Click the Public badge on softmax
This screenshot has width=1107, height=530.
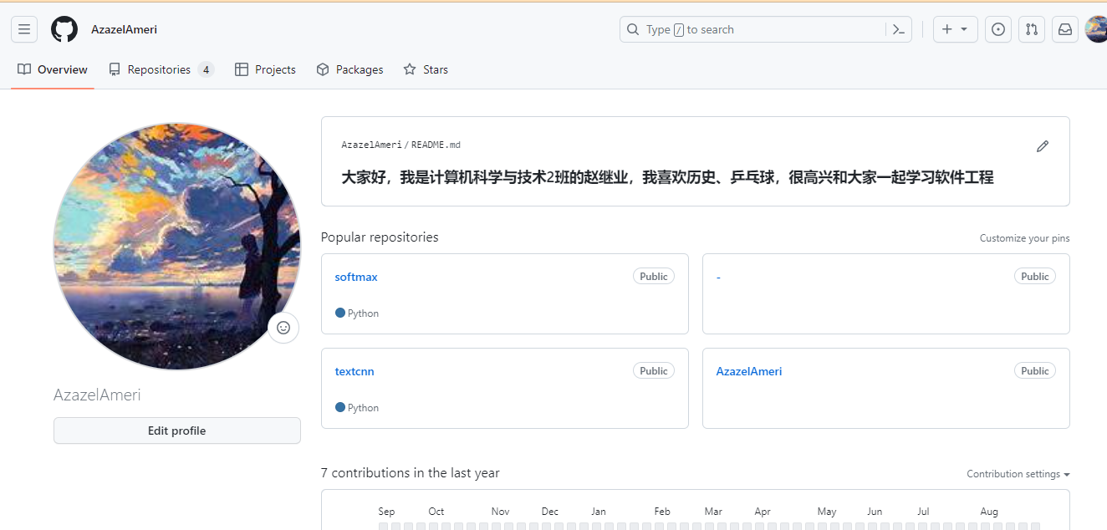654,277
